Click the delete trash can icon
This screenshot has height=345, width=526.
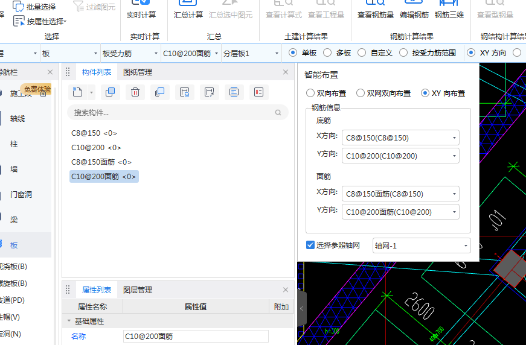(x=135, y=92)
